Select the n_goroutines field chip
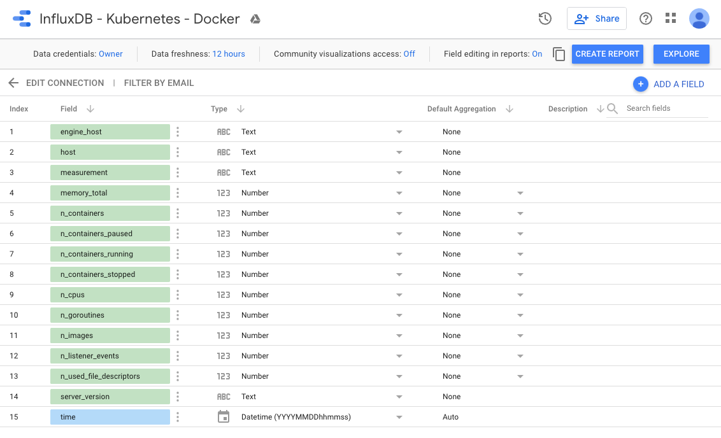This screenshot has width=721, height=438. pos(110,315)
